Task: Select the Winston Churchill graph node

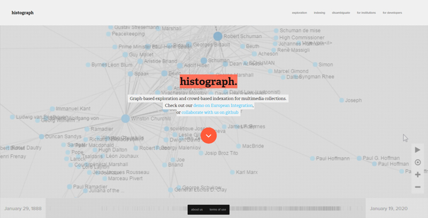Action: click(126, 119)
